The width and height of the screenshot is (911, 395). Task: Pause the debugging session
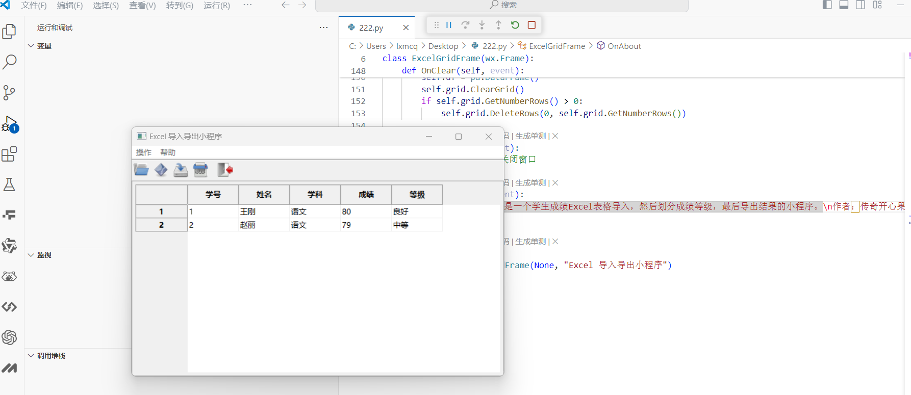pos(449,25)
